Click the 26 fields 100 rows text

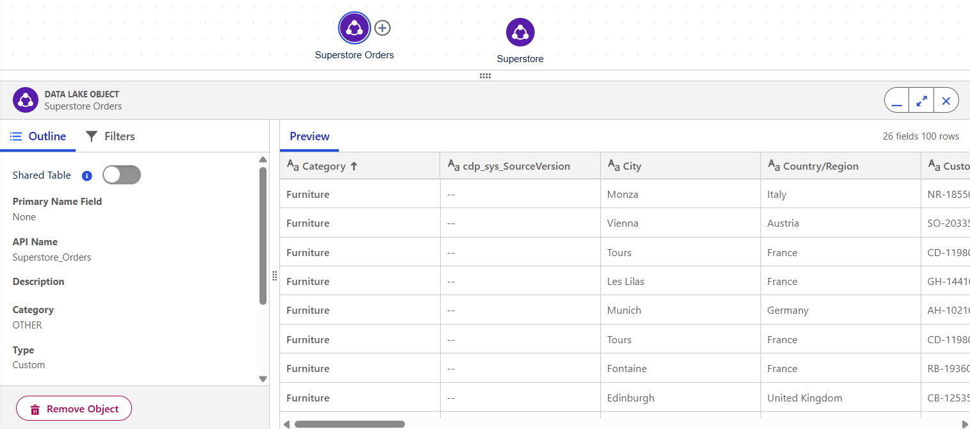[x=921, y=136]
